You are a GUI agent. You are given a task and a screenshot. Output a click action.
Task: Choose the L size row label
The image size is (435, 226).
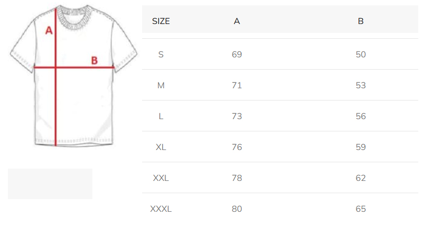[161, 116]
